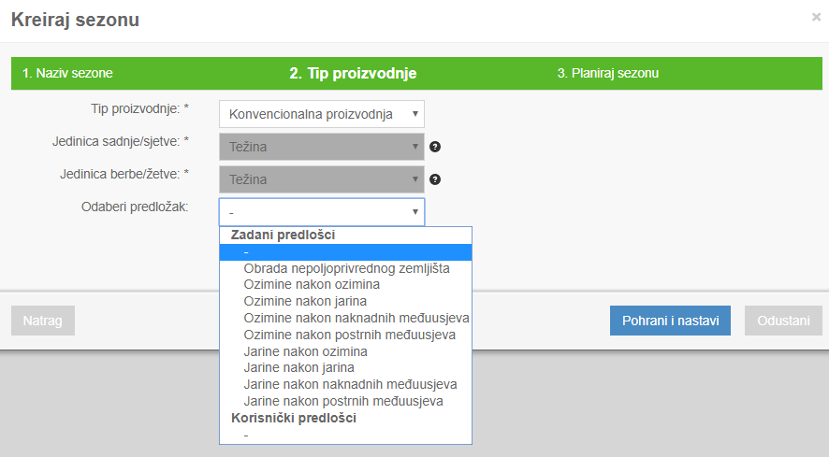Go to step 1. Naziv sezone

(67, 73)
